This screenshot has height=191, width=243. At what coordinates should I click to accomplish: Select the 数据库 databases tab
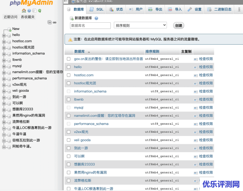click(75, 9)
